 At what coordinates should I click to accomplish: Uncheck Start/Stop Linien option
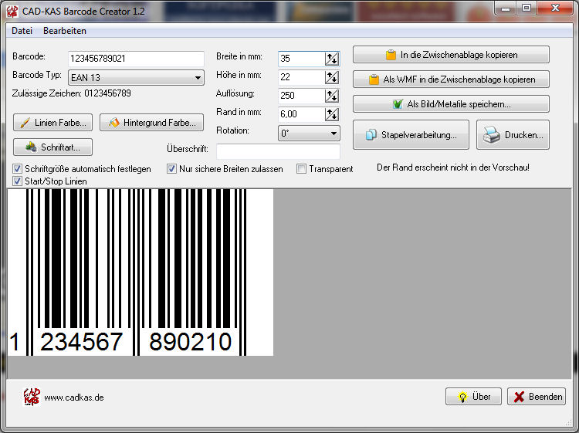click(18, 181)
